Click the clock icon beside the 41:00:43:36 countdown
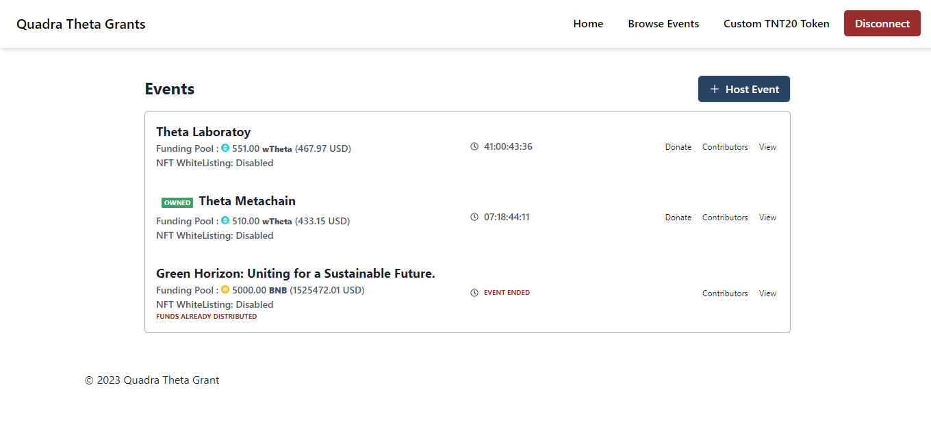The height and width of the screenshot is (446, 931). pyautogui.click(x=474, y=146)
